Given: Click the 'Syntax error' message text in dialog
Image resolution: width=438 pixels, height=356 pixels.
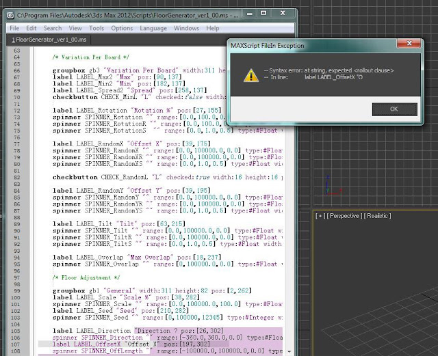Looking at the screenshot, I should 329,70.
